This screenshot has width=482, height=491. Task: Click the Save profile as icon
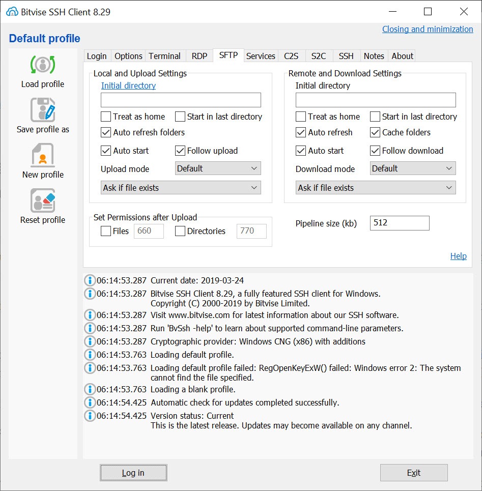click(43, 110)
